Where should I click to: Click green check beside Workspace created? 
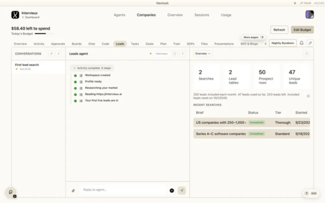coord(76,76)
